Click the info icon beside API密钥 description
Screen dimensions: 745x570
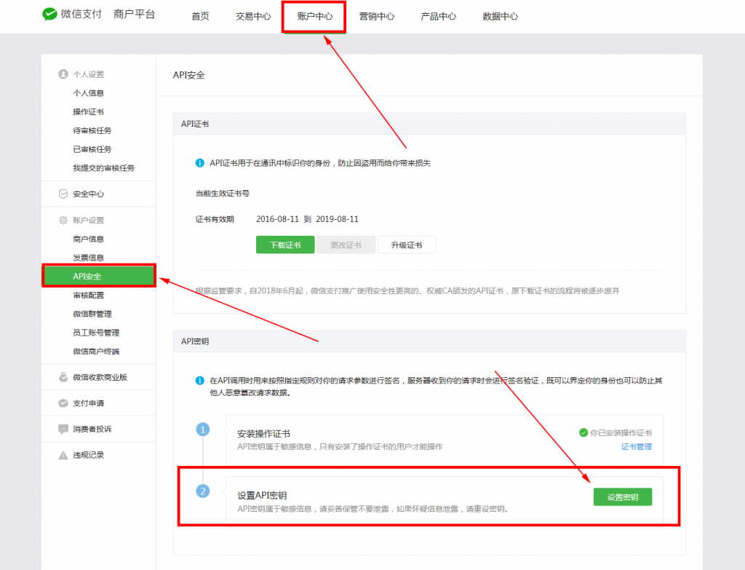(200, 381)
